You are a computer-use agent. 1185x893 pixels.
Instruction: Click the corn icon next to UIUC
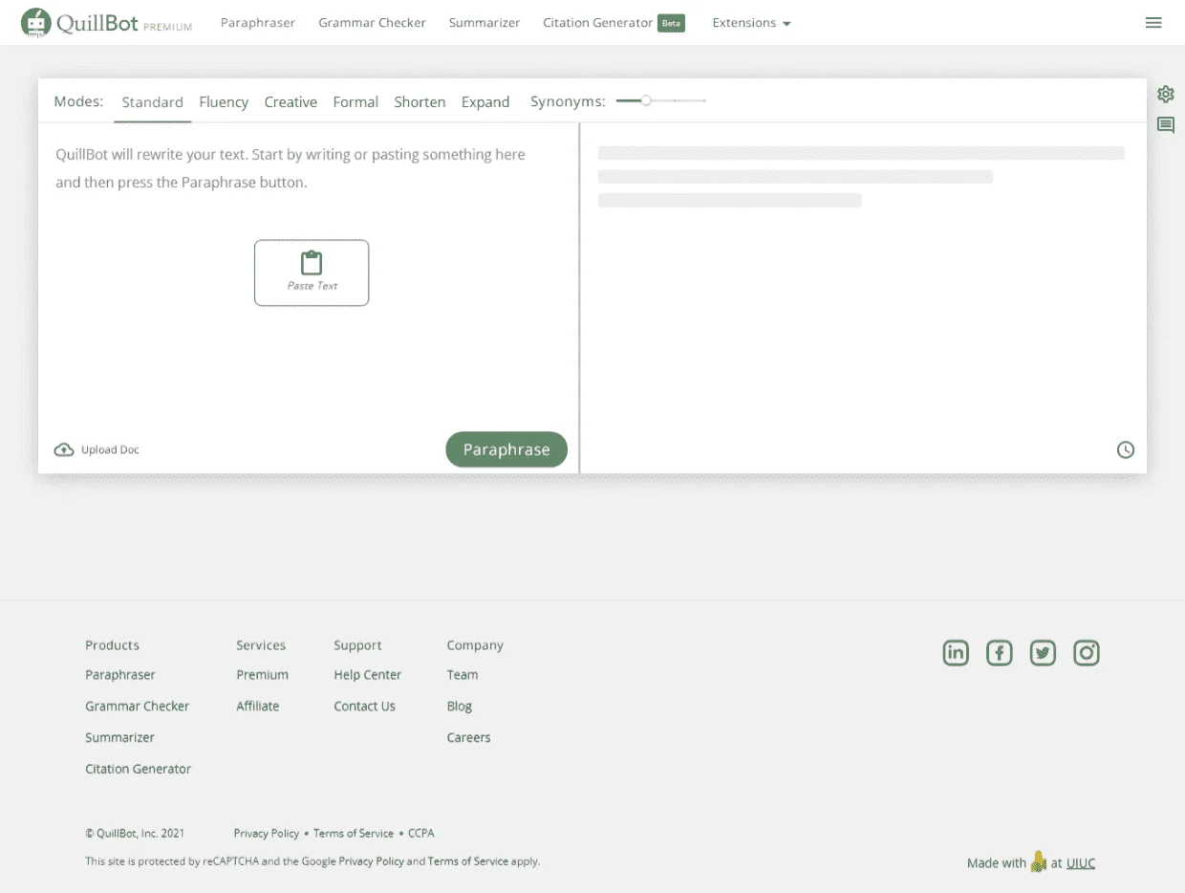tap(1039, 861)
